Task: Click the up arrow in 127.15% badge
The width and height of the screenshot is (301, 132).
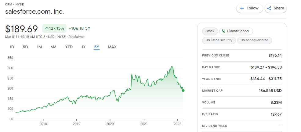Action: point(47,29)
